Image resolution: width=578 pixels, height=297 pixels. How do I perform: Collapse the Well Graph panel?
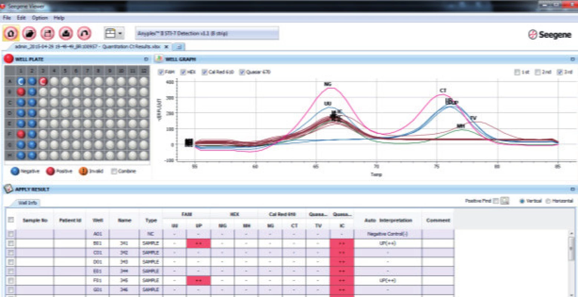tap(572, 59)
